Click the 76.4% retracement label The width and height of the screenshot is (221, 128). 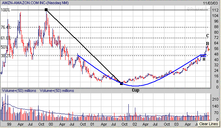pos(6,27)
